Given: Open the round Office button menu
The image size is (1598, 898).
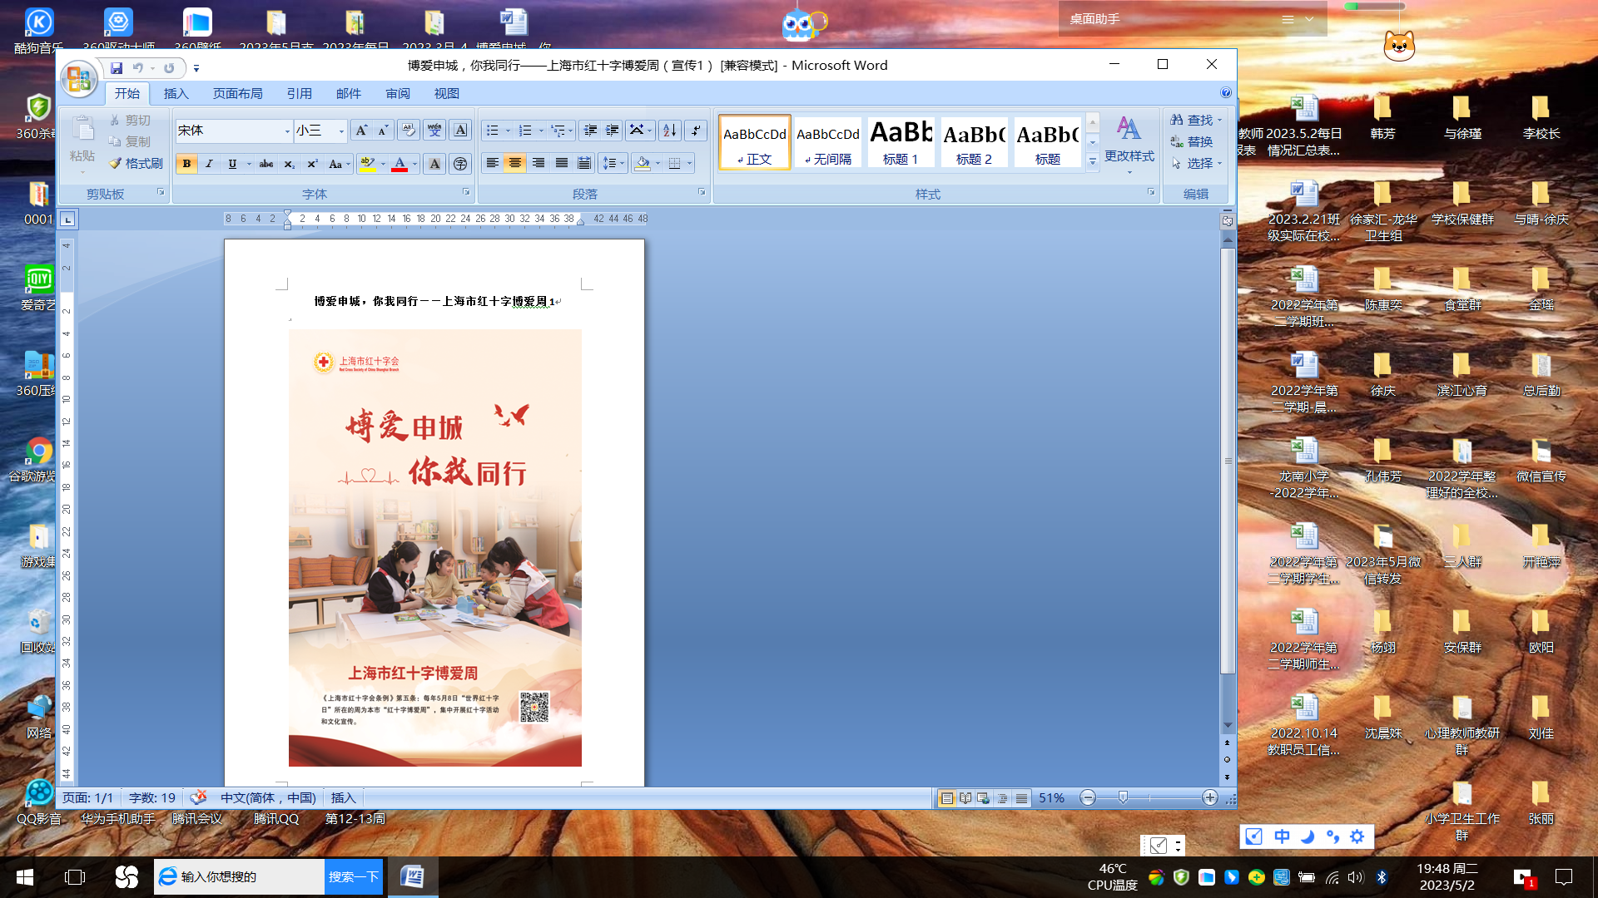Looking at the screenshot, I should point(79,79).
